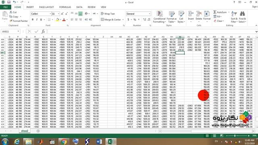Image resolution: width=258 pixels, height=145 pixels.
Task: Open Format as Table gallery
Action: coord(171,17)
